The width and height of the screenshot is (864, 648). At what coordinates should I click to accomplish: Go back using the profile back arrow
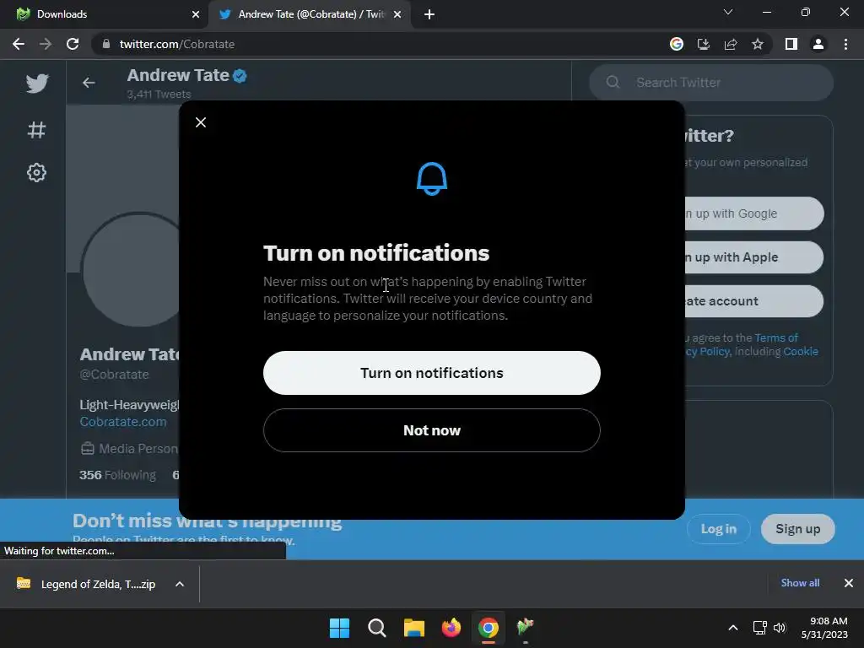89,83
